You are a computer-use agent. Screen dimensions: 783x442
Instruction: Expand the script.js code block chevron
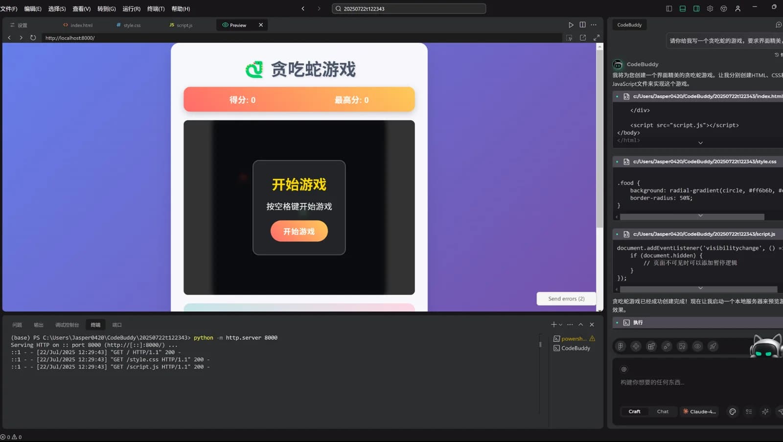tap(700, 288)
